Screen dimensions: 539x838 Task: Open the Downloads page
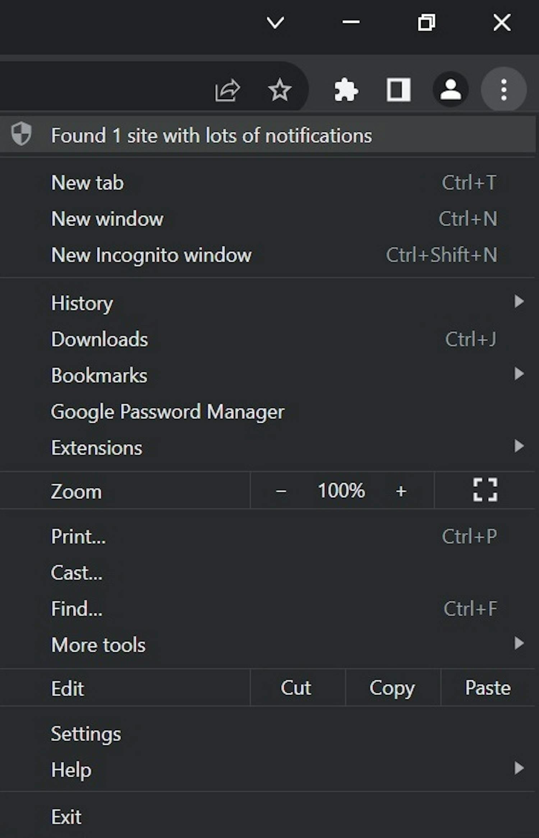click(100, 339)
